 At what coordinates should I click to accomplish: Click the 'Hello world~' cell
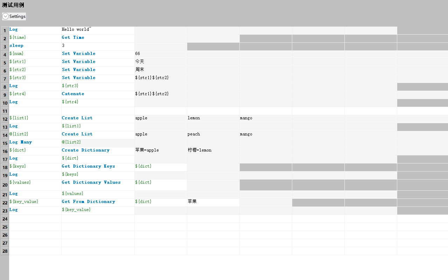click(98, 30)
